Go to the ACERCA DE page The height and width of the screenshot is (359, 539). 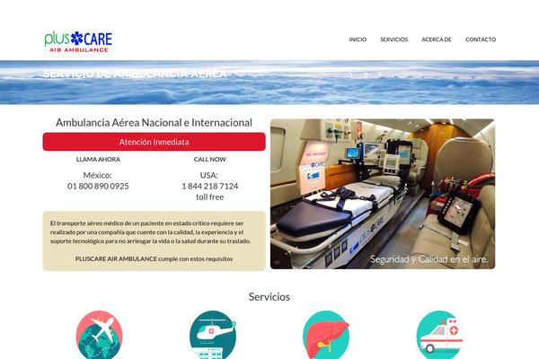(x=437, y=39)
